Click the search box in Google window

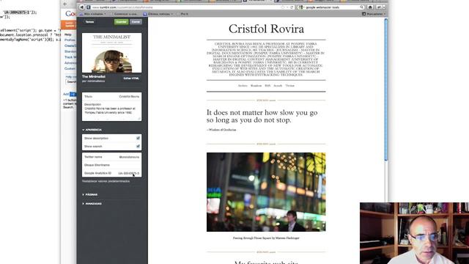(x=71, y=81)
